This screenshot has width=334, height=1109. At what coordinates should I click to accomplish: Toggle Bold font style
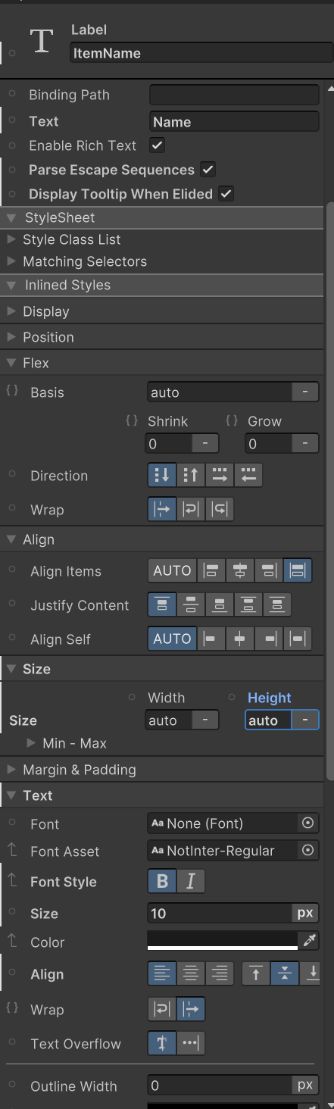pos(162,881)
